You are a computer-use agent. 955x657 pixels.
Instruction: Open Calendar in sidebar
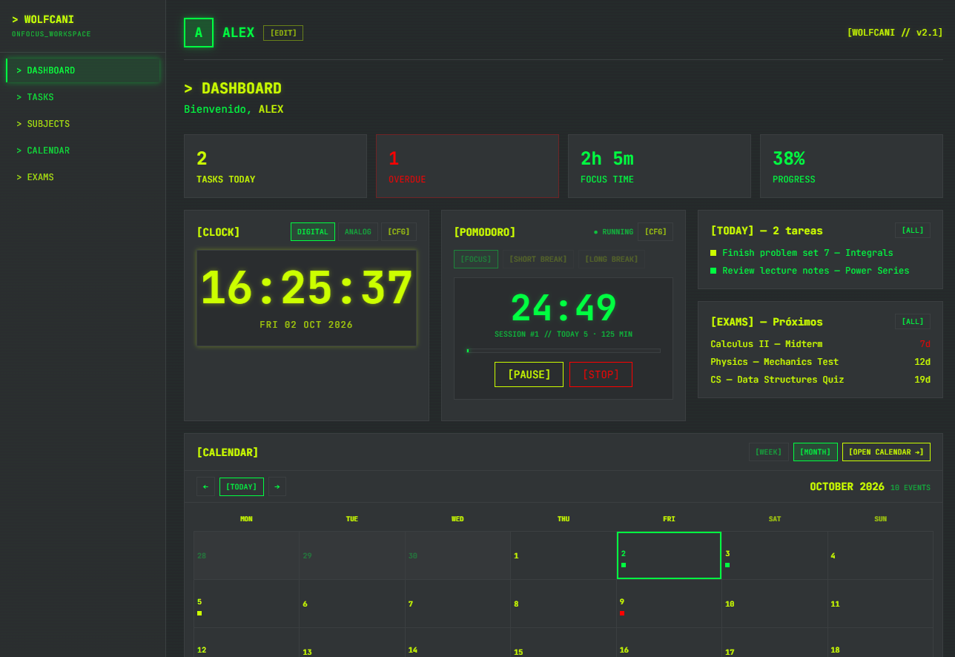point(83,151)
